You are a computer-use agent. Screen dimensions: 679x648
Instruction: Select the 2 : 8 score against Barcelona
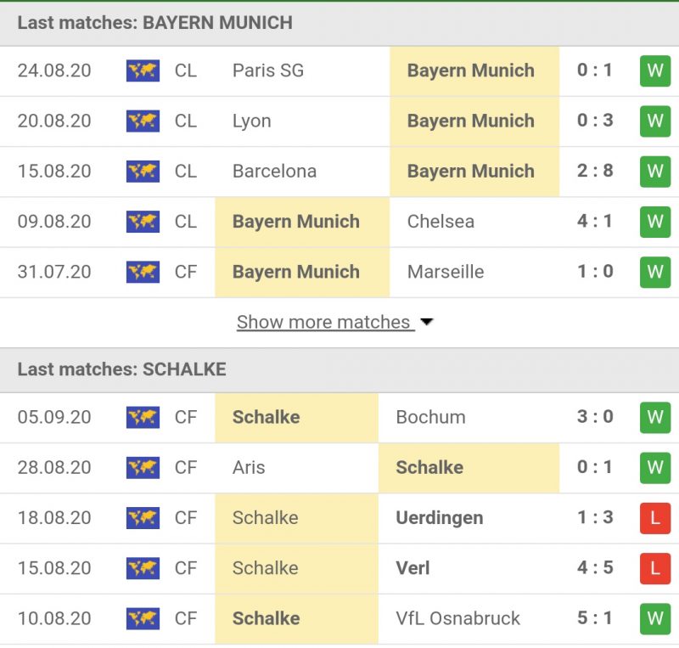[595, 171]
